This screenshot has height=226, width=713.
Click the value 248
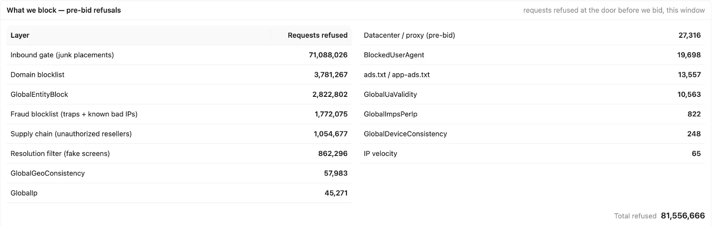tap(694, 134)
